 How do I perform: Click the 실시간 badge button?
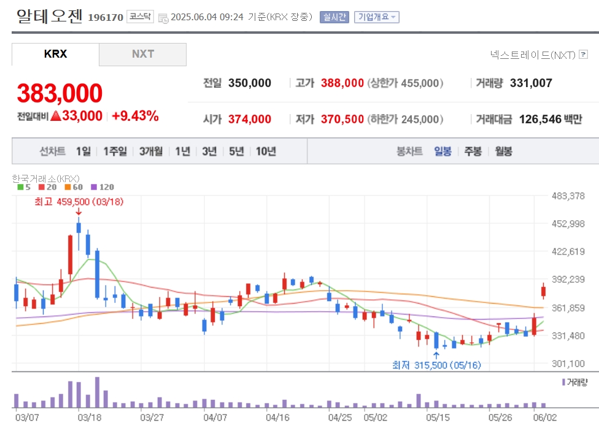point(334,17)
